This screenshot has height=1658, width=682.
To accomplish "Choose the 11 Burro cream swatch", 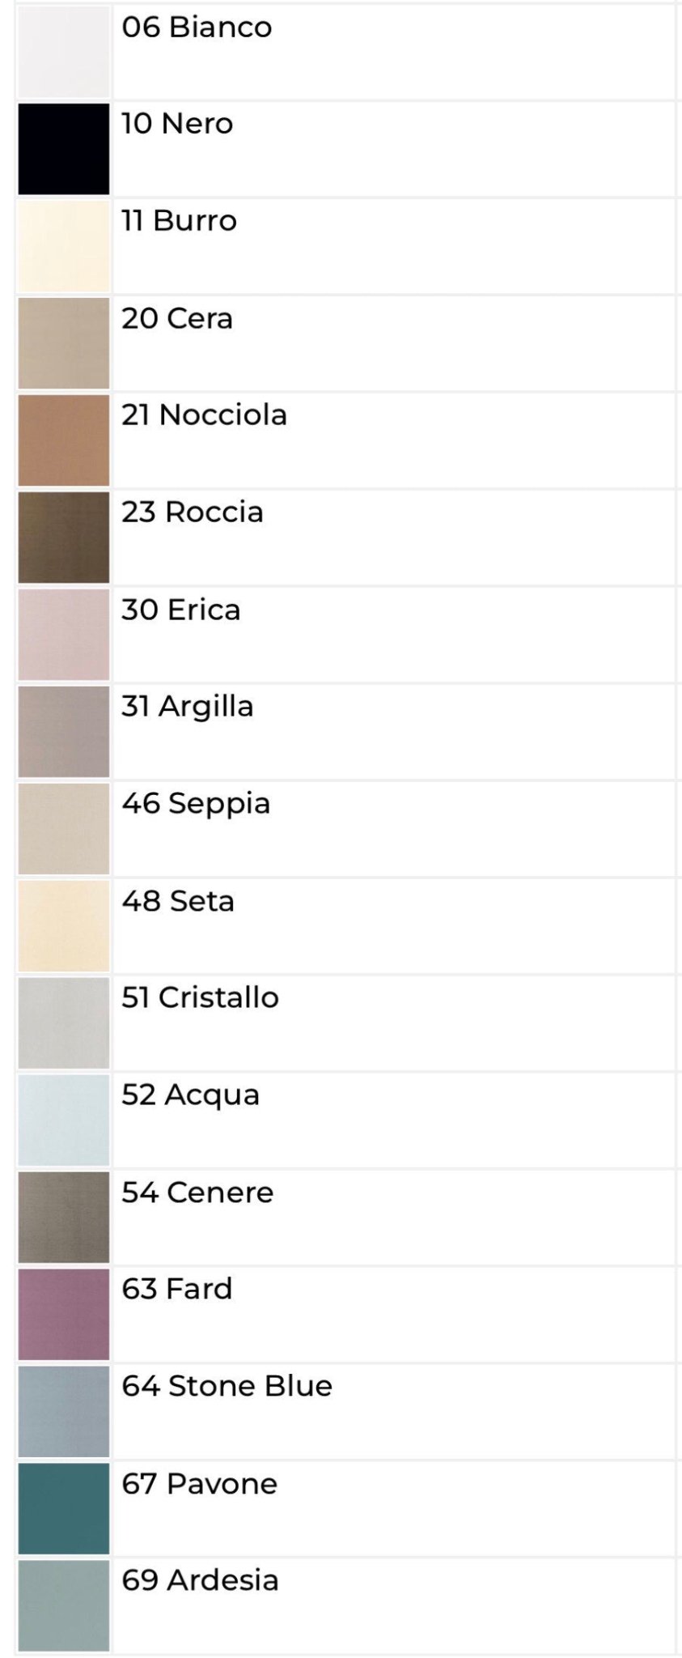I will [x=63, y=246].
